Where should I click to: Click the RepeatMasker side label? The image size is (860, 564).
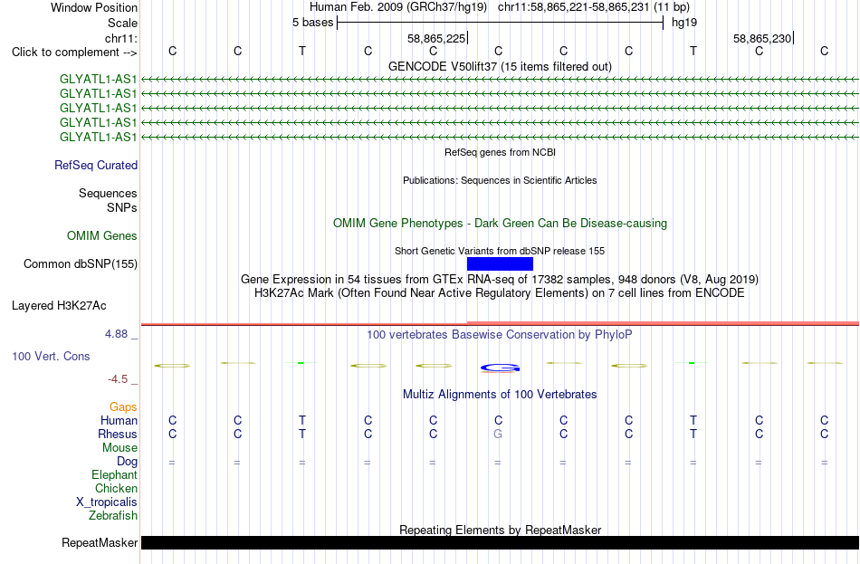click(100, 542)
